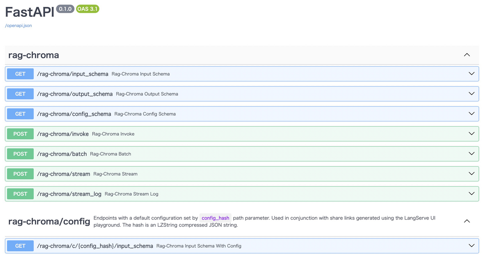Click the 'Rag-Chroma Invoke' summary text

click(x=113, y=134)
